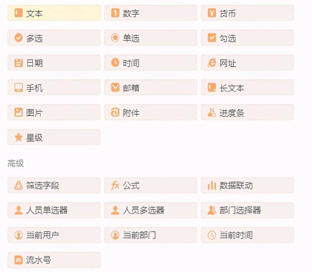The image size is (312, 272).
Task: Click the 星级 star icon
Action: pyautogui.click(x=18, y=137)
